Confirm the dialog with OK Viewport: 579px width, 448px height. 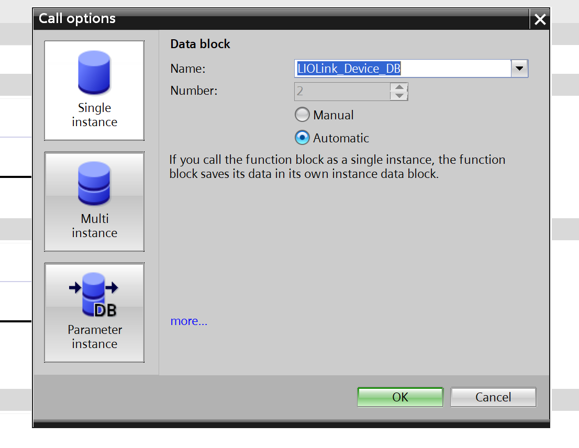(400, 397)
